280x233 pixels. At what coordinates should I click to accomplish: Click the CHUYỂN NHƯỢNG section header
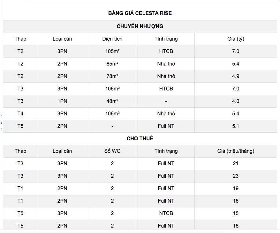pos(140,27)
